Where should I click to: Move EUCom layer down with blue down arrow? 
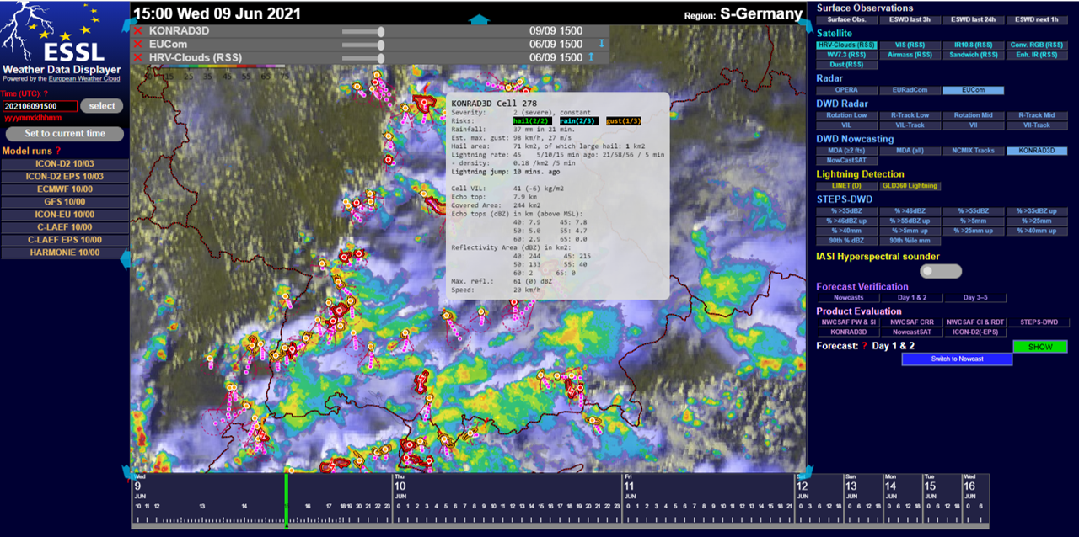[x=602, y=44]
